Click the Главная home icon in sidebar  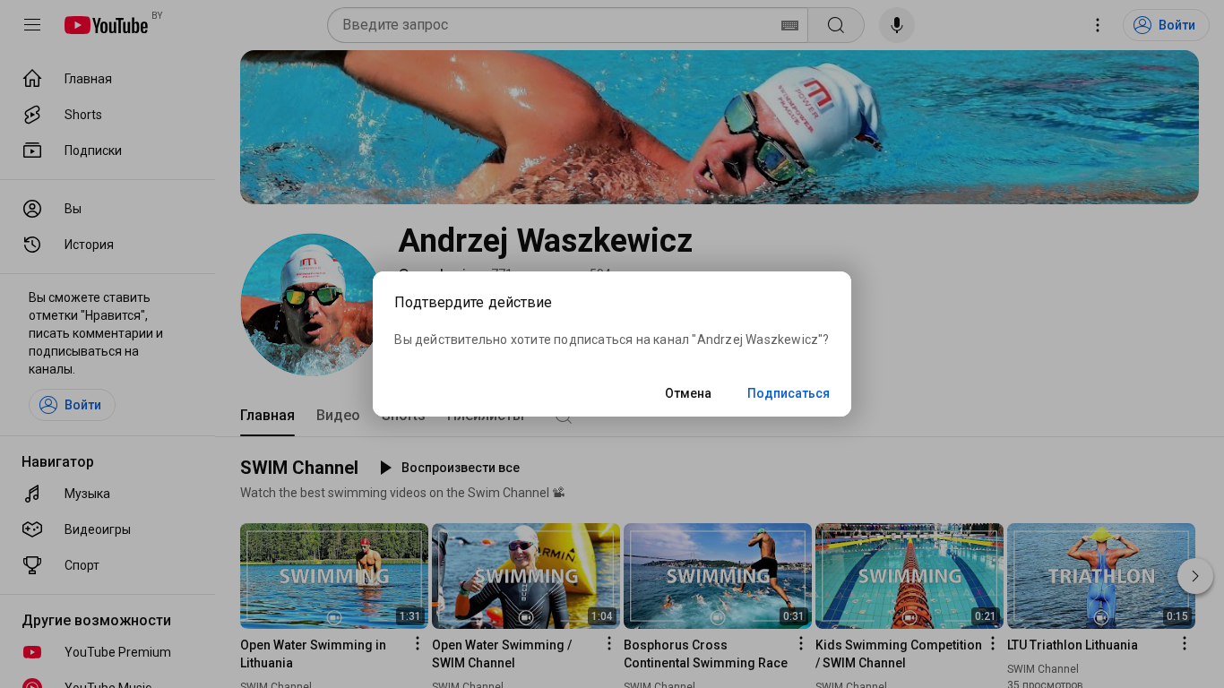coord(32,79)
